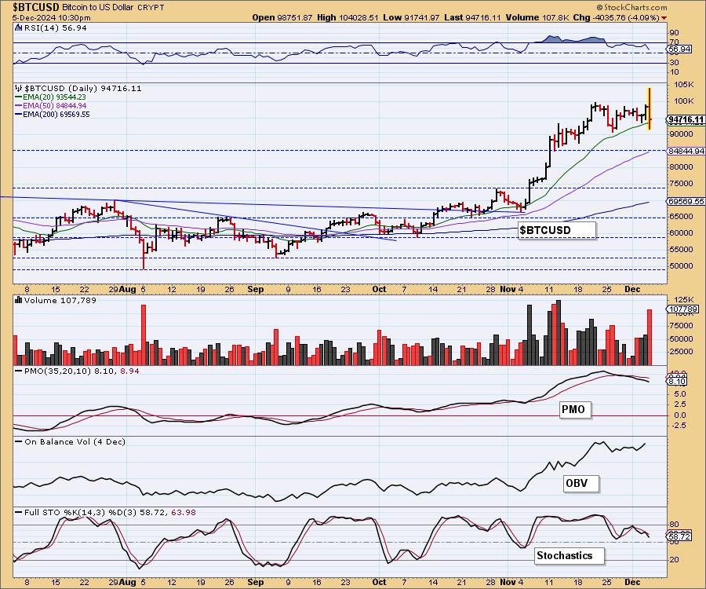The height and width of the screenshot is (589, 706).
Task: Click the 8.10 PMO value tag on right axis
Action: 677,381
